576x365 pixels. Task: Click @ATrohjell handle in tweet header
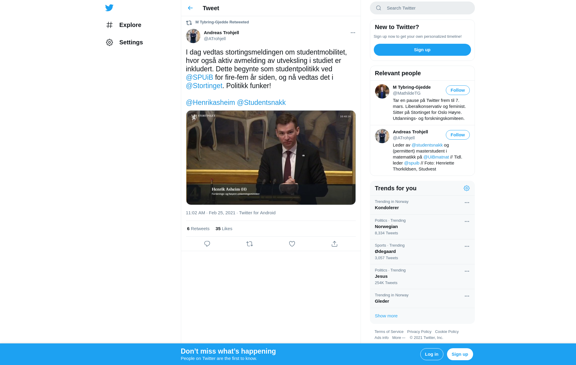(x=215, y=39)
